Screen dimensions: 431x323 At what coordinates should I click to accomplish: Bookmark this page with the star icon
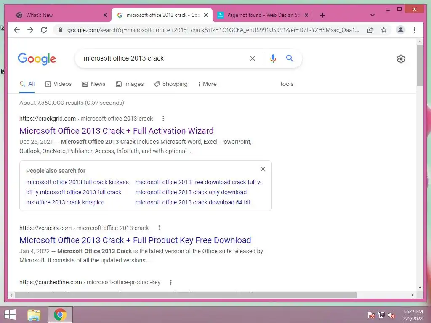point(384,30)
